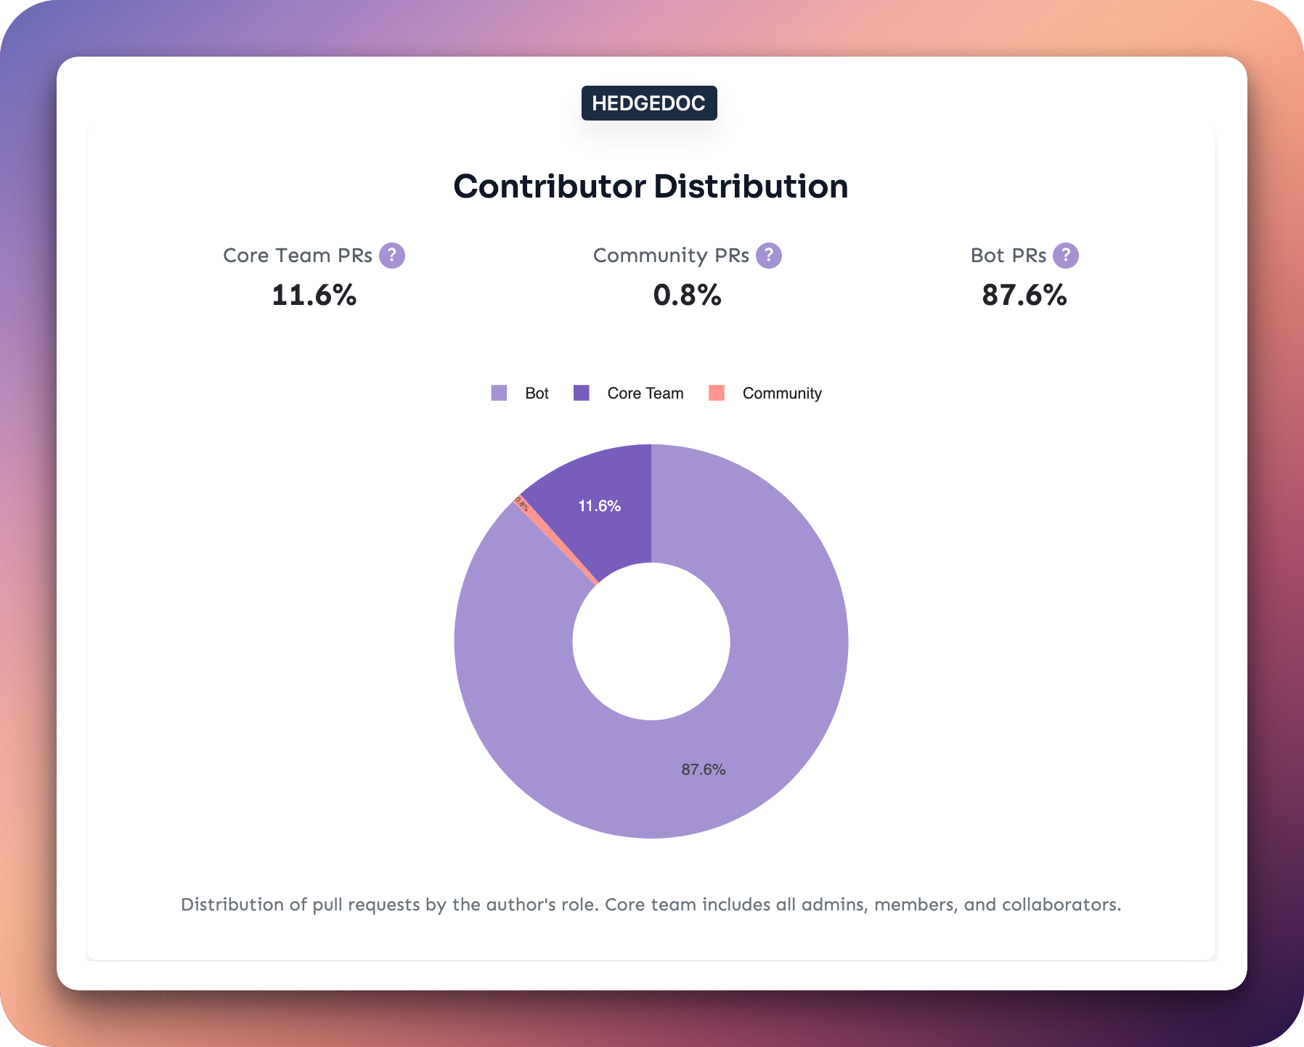The width and height of the screenshot is (1304, 1047).
Task: Toggle Core Team series via legend label
Action: pos(645,394)
